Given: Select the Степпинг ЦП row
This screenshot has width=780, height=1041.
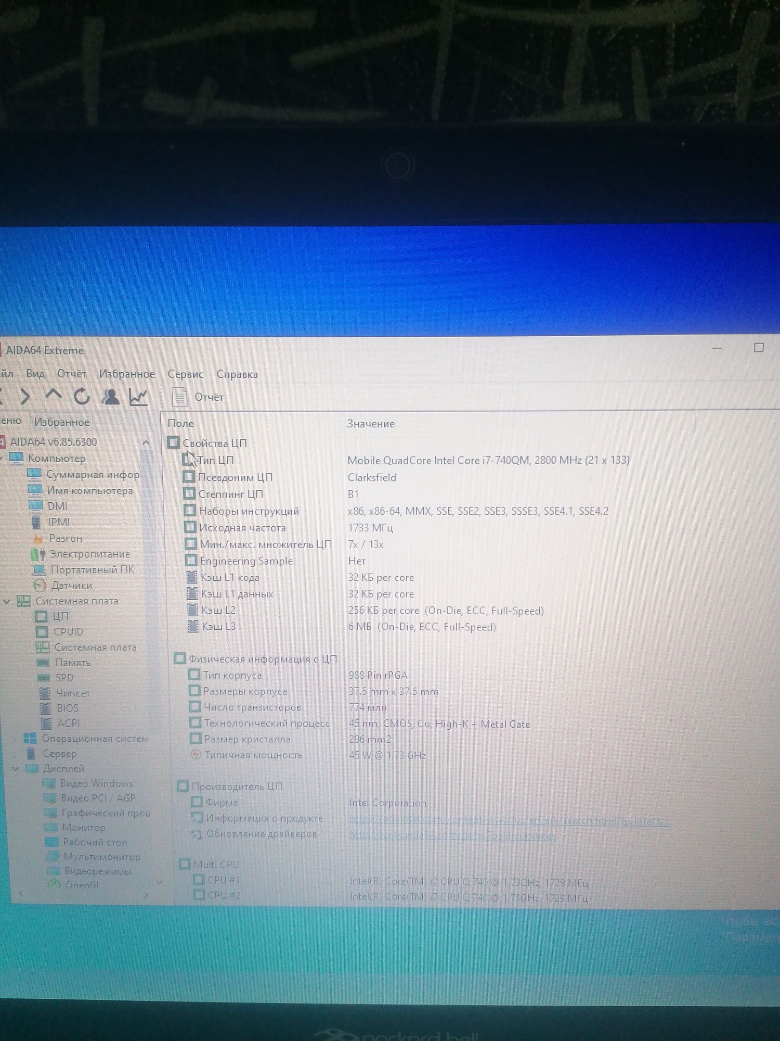Looking at the screenshot, I should point(271,494).
